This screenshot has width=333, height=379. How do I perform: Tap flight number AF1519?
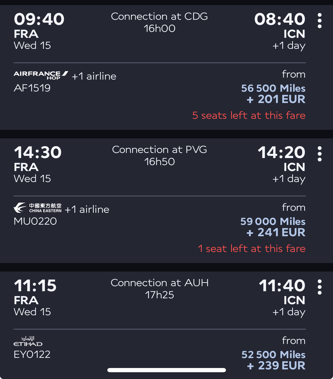tap(32, 88)
